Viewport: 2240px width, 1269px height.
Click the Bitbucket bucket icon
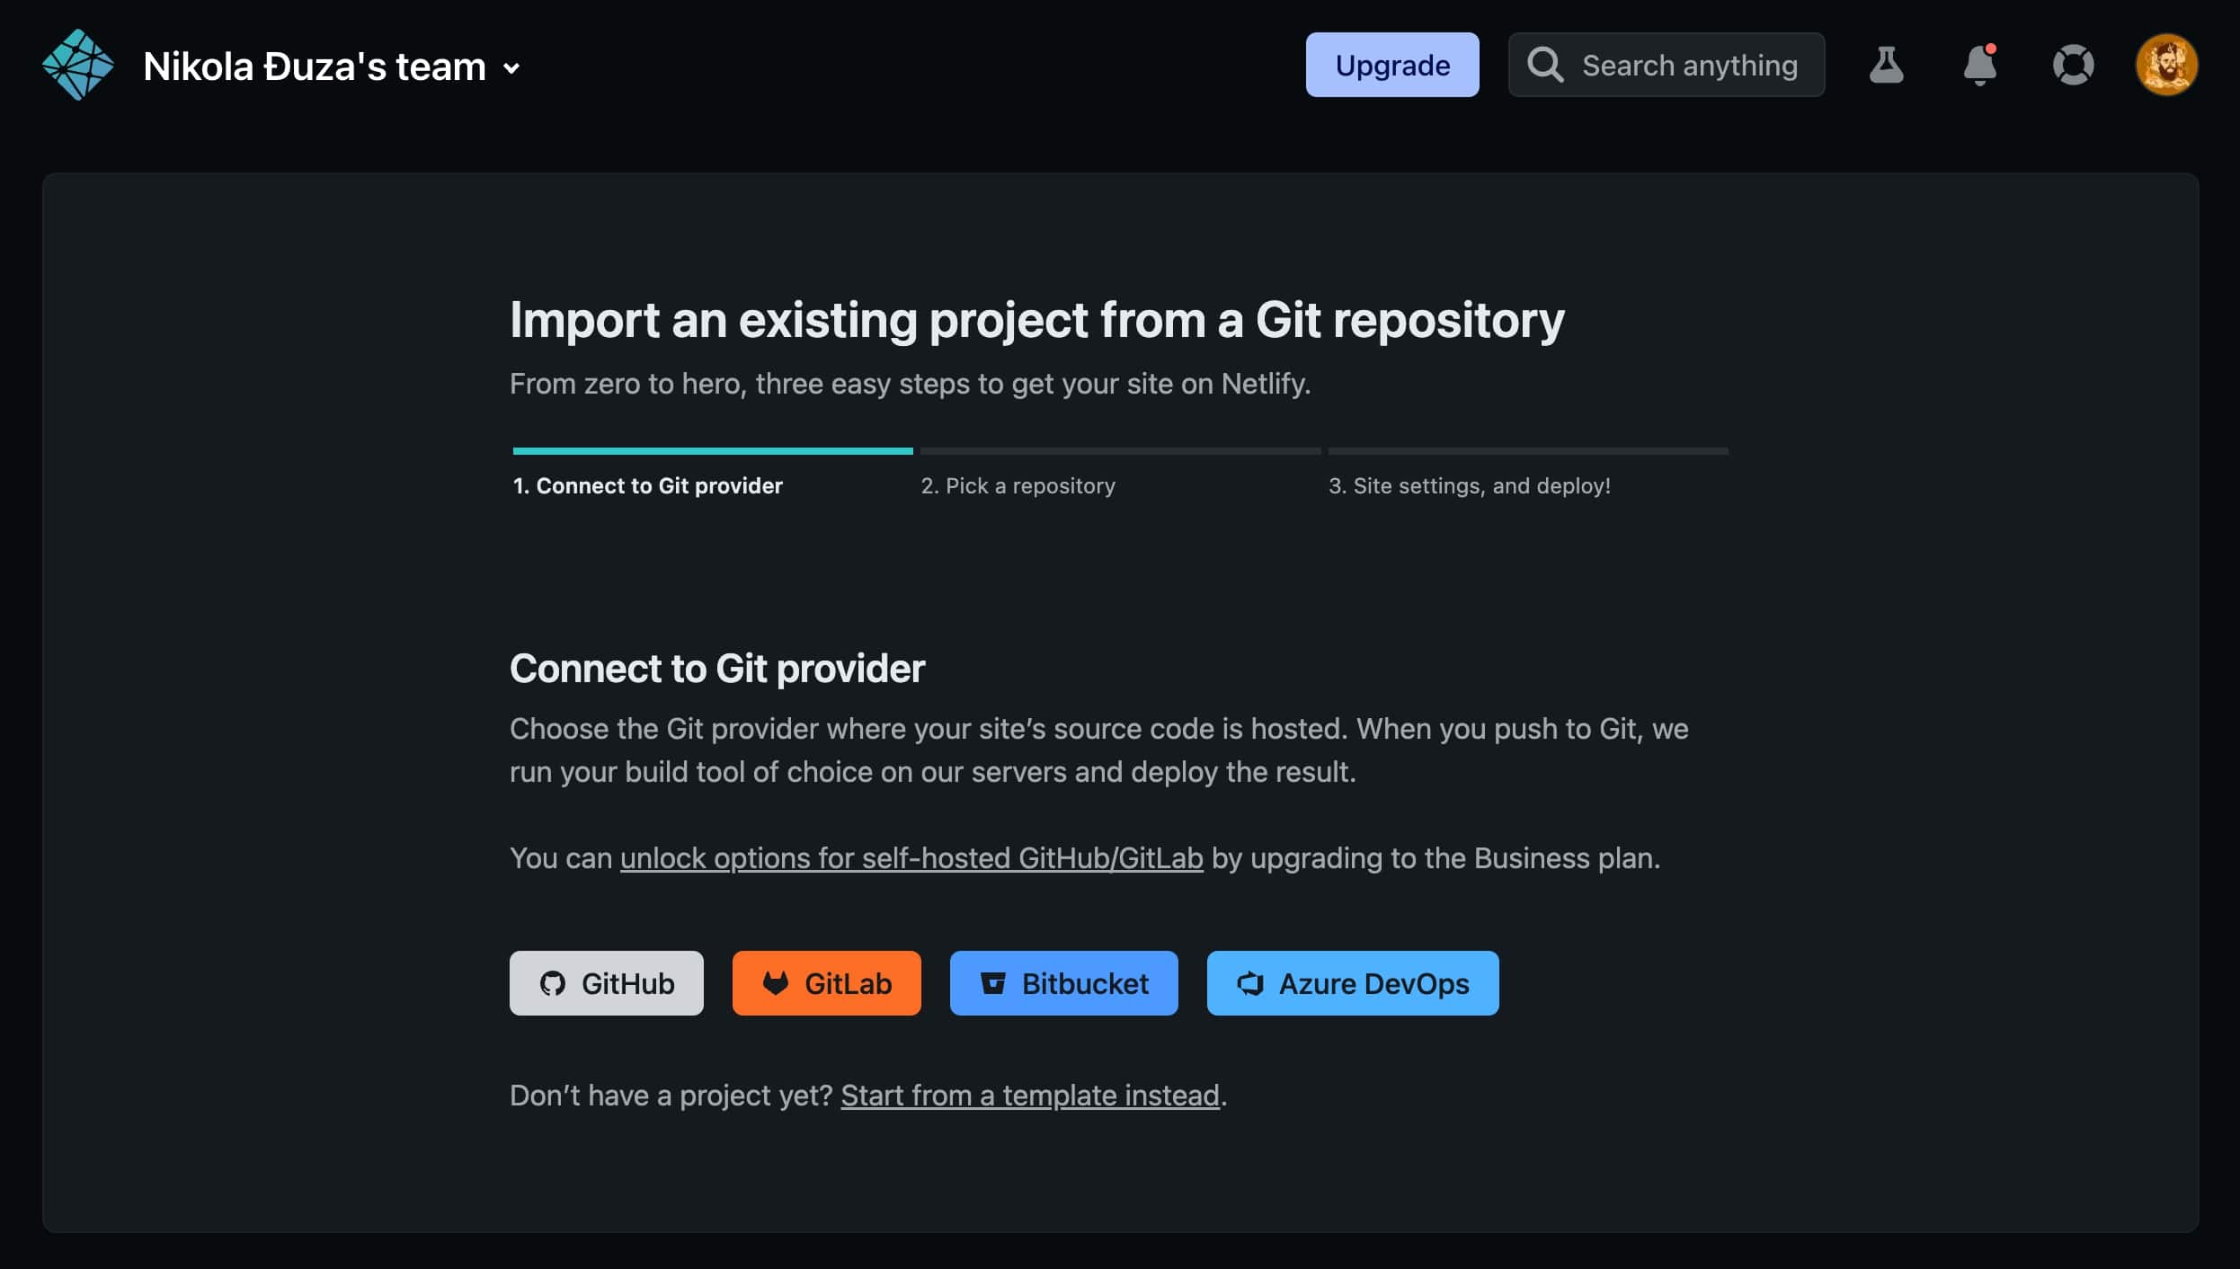tap(993, 983)
